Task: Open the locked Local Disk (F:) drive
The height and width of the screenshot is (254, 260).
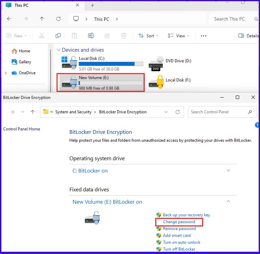Action: coord(170,80)
